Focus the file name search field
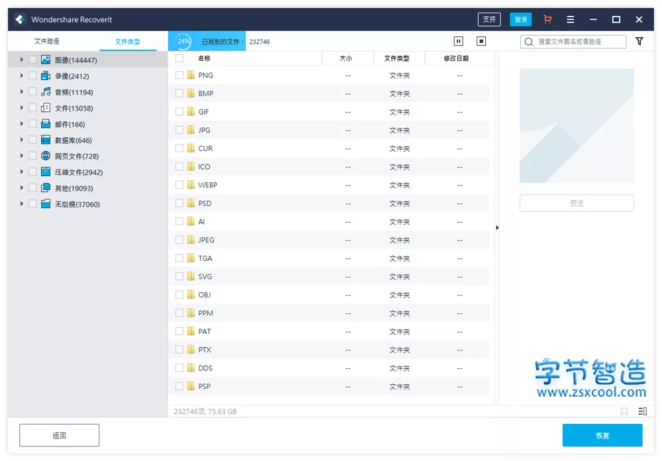Image resolution: width=662 pixels, height=461 pixels. (x=573, y=42)
